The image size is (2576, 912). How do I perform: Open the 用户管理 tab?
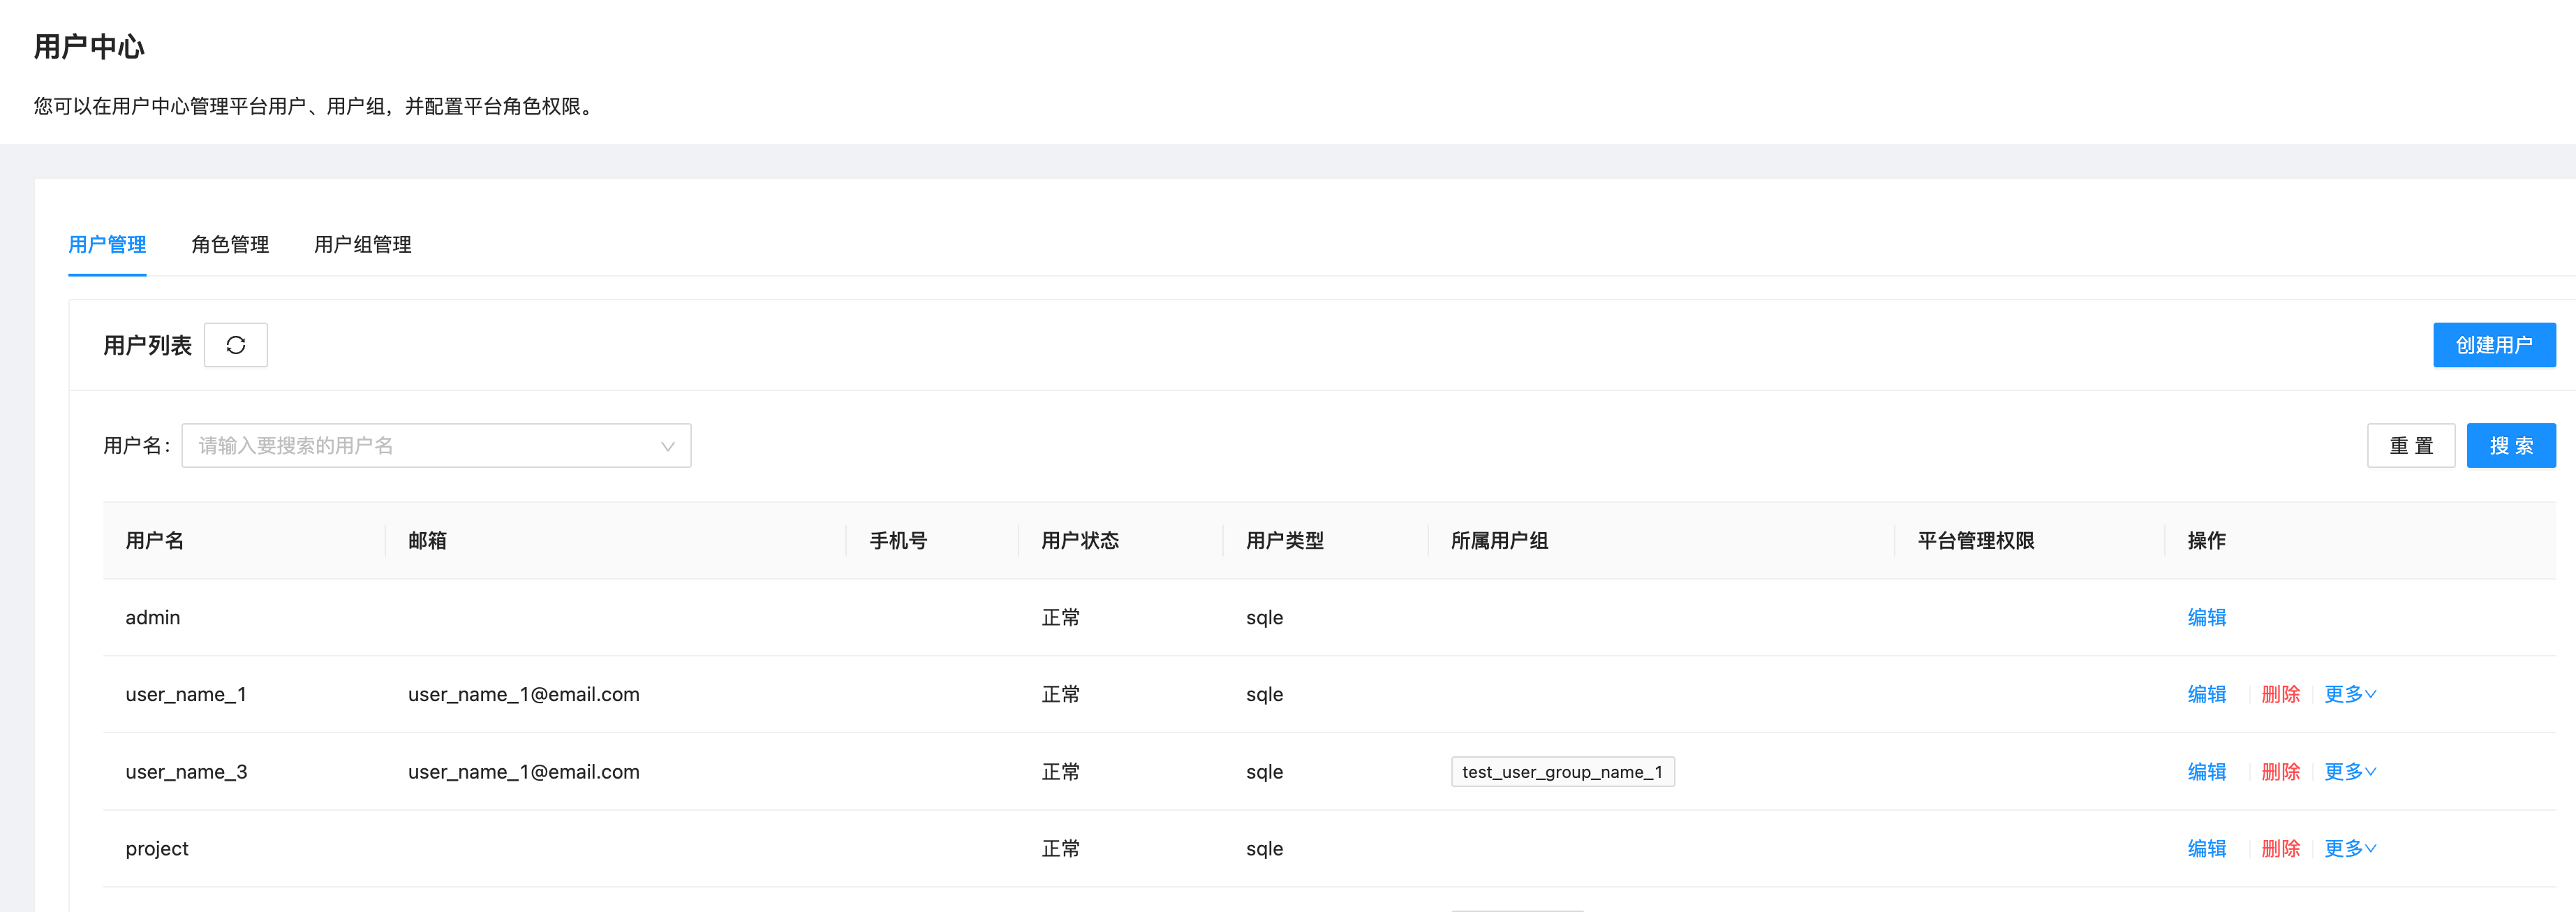tap(107, 244)
